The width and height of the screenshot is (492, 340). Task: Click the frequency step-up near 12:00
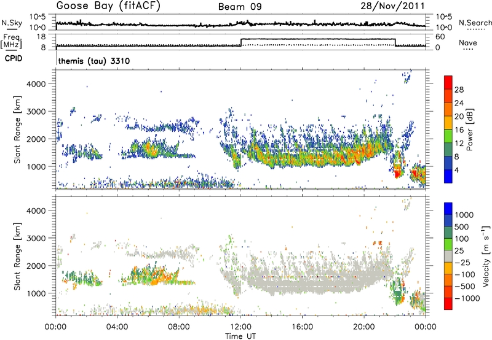pos(241,42)
